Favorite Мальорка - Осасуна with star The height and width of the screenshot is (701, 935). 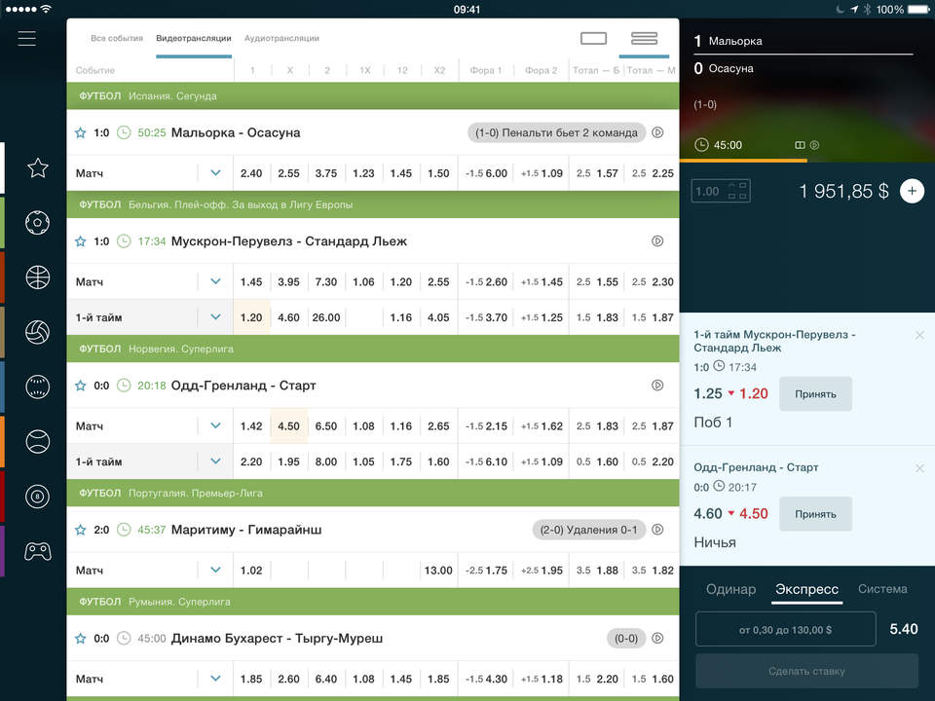tap(81, 132)
